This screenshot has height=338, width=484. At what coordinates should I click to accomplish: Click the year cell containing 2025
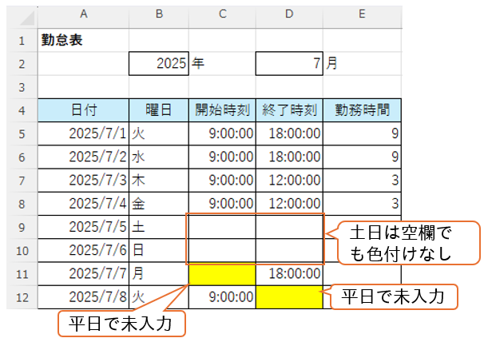[159, 64]
